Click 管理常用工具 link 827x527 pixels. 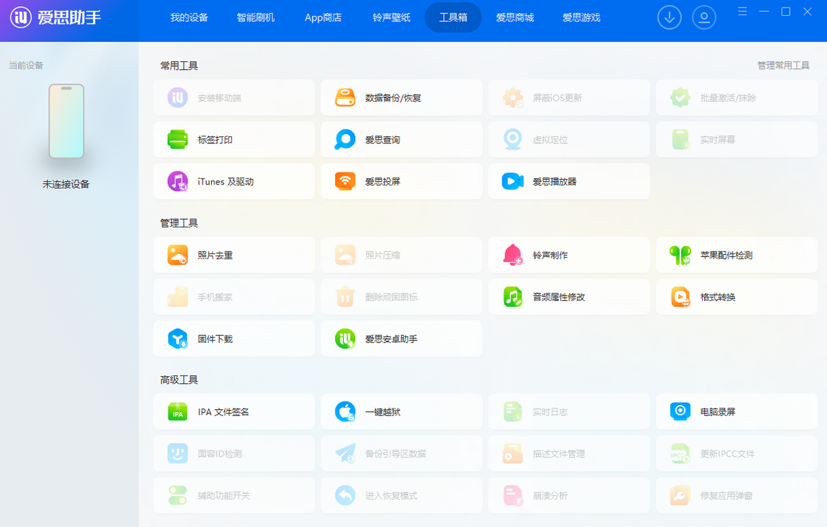[x=783, y=65]
